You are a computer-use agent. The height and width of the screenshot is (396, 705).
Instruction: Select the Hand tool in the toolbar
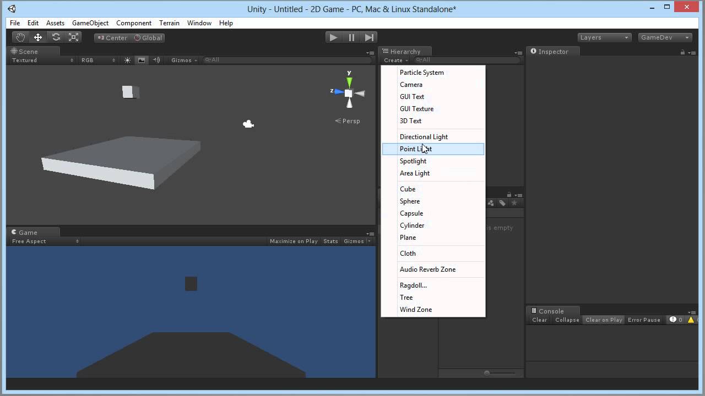(20, 37)
